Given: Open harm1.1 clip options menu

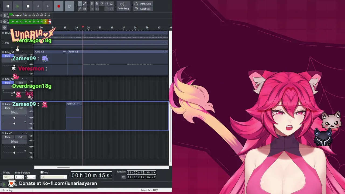Looking at the screenshot, I should (79, 104).
